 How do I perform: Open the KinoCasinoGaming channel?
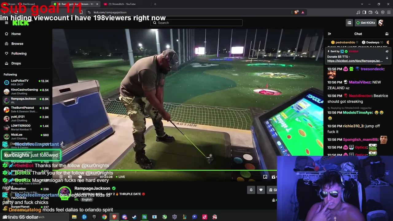[26, 91]
